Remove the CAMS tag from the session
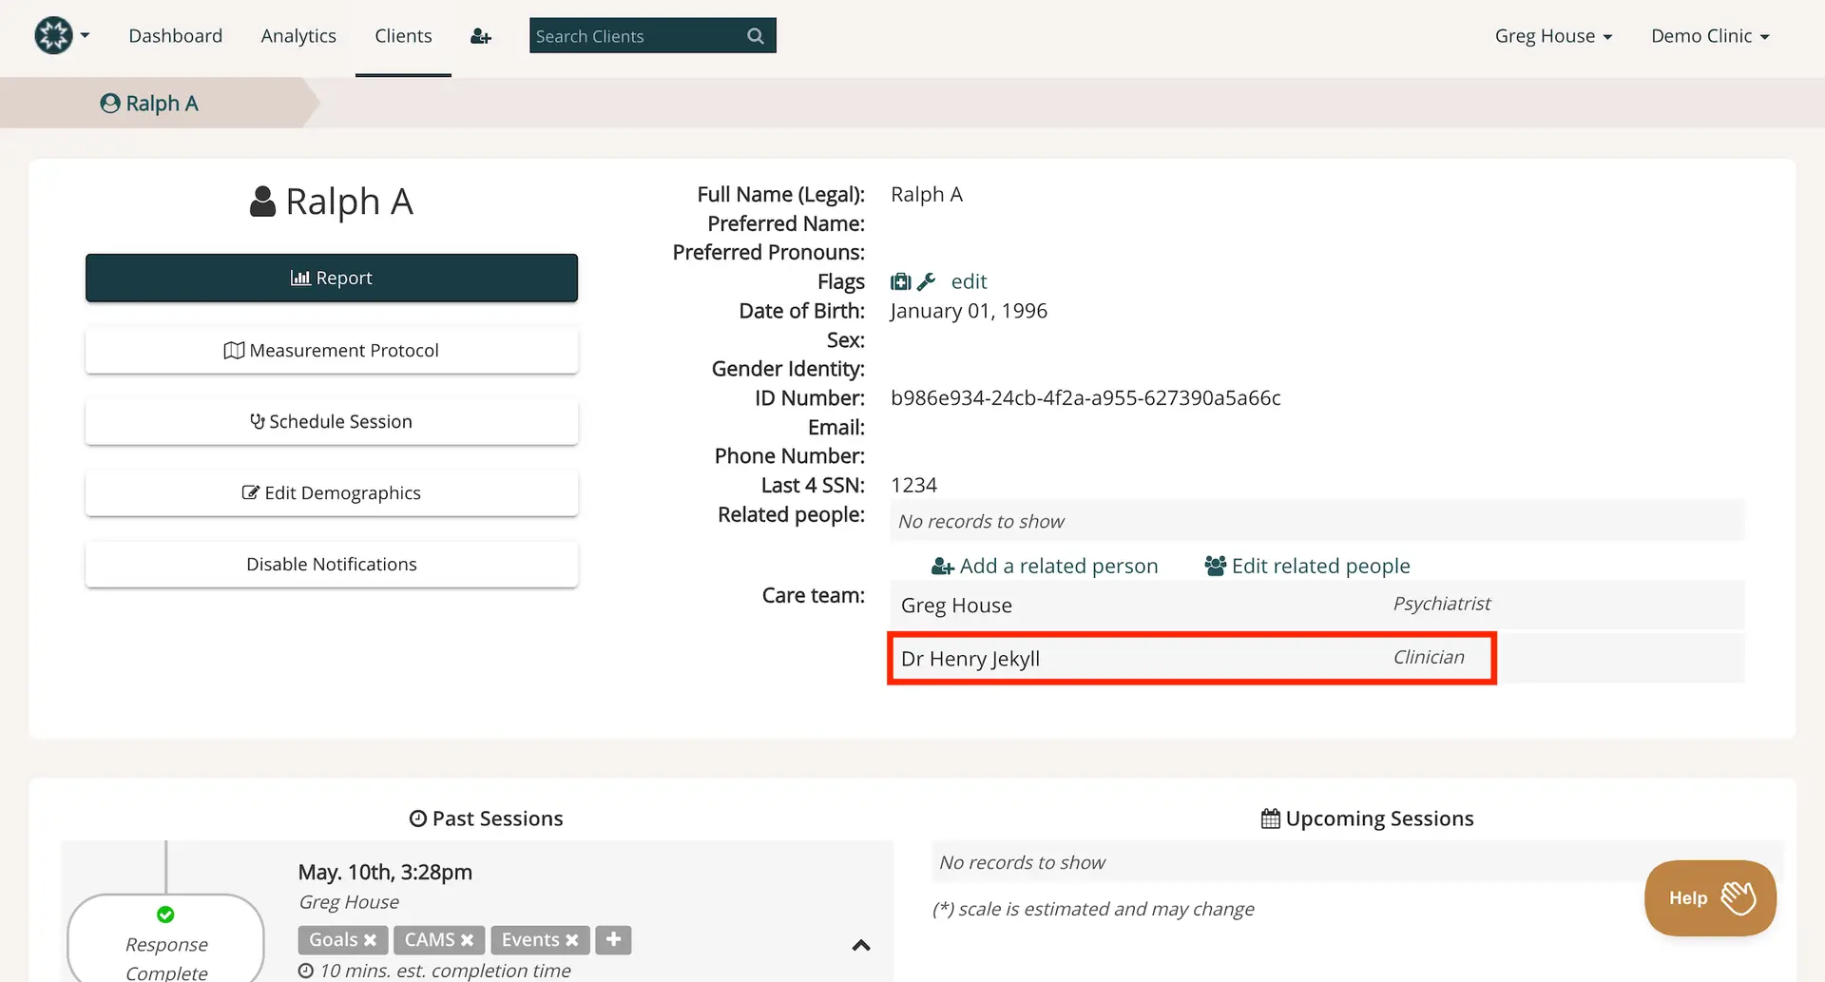The image size is (1825, 982). coord(469,939)
